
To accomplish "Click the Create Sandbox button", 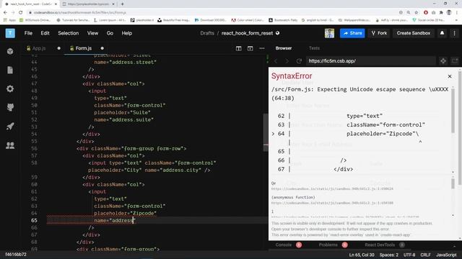I will click(x=414, y=33).
